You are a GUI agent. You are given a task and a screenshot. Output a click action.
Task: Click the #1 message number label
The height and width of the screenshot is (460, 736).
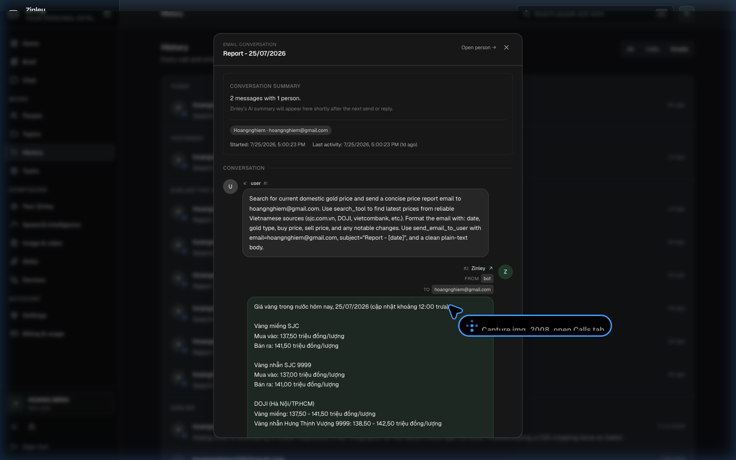point(265,183)
